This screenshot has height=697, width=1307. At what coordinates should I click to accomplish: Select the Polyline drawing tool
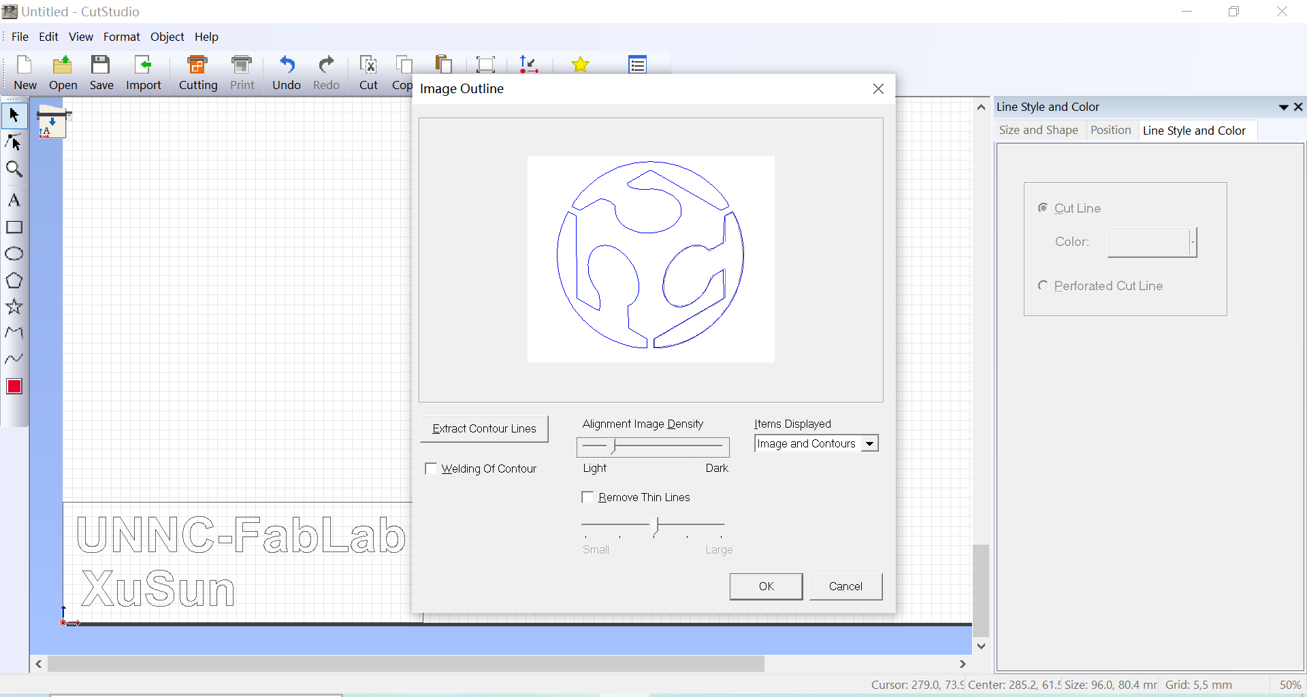pyautogui.click(x=14, y=333)
